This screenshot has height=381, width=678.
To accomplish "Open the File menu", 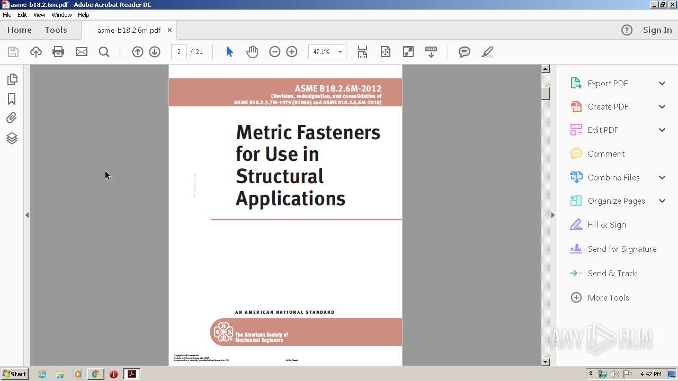I will (7, 15).
